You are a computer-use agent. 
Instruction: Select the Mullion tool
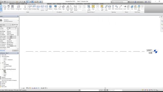coord(50,7)
